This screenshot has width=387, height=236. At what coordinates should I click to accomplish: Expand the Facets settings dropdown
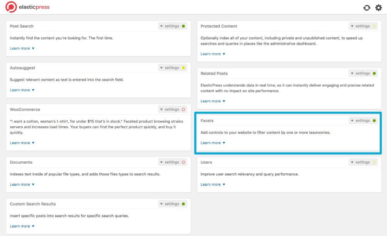[361, 121]
